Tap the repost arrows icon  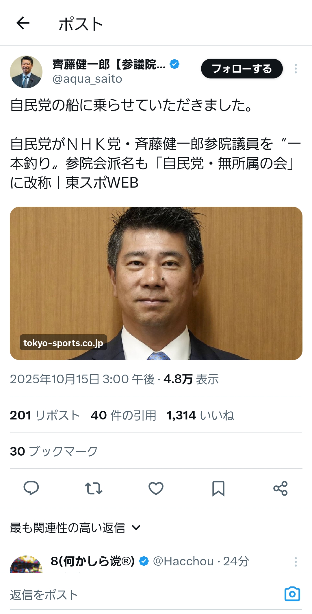pyautogui.click(x=94, y=488)
